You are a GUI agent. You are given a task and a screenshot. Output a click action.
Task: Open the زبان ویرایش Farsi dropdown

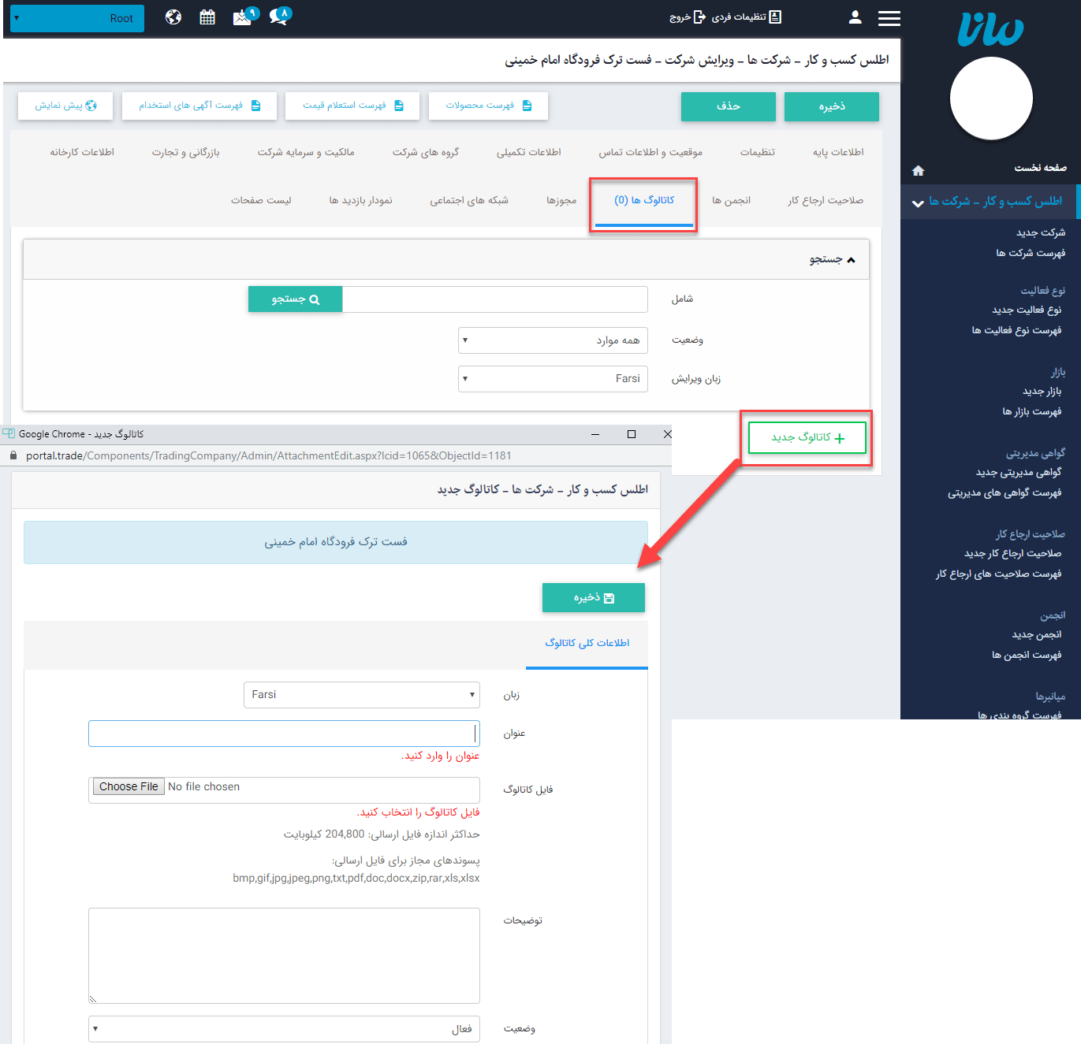point(552,378)
